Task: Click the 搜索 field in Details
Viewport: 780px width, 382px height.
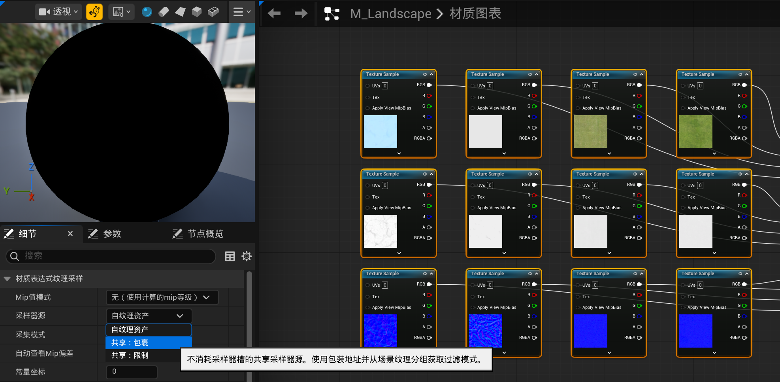Action: click(x=115, y=256)
